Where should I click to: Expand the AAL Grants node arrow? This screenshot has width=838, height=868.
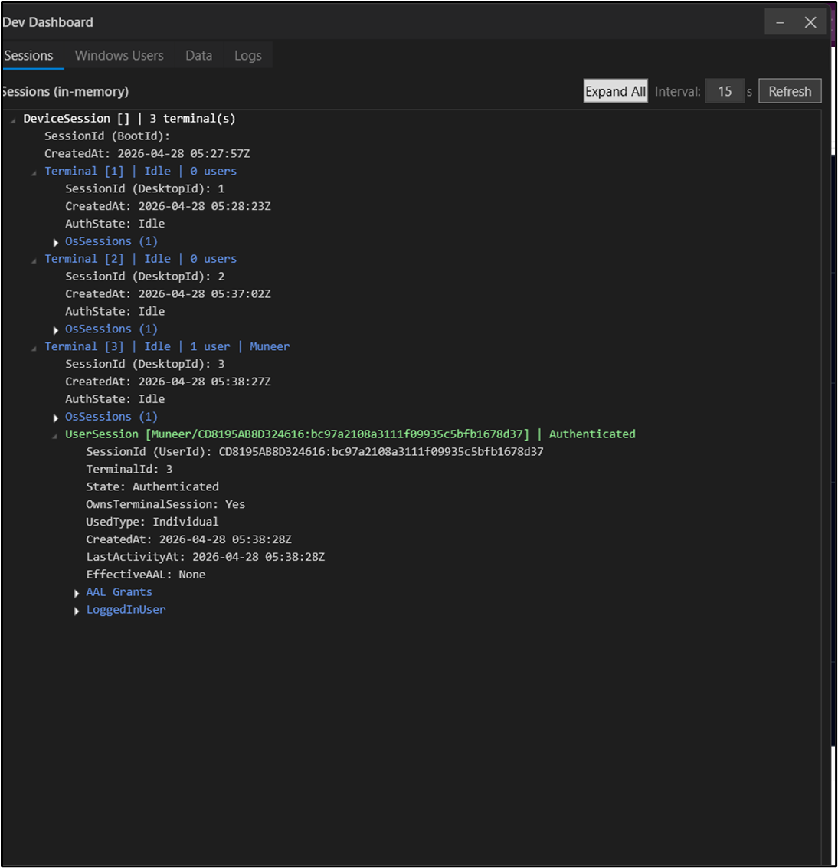click(77, 593)
